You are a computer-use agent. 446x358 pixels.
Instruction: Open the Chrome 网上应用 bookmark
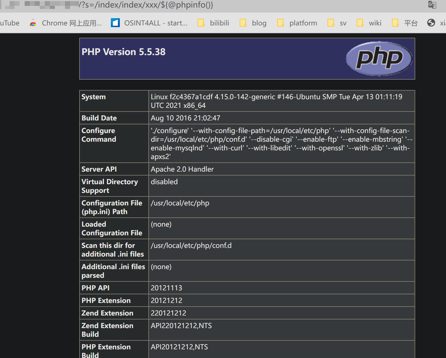66,23
